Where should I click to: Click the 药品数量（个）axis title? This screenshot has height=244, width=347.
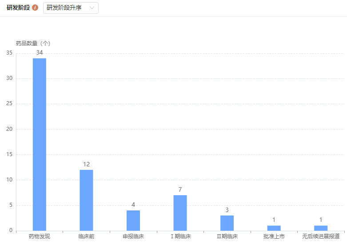point(33,43)
